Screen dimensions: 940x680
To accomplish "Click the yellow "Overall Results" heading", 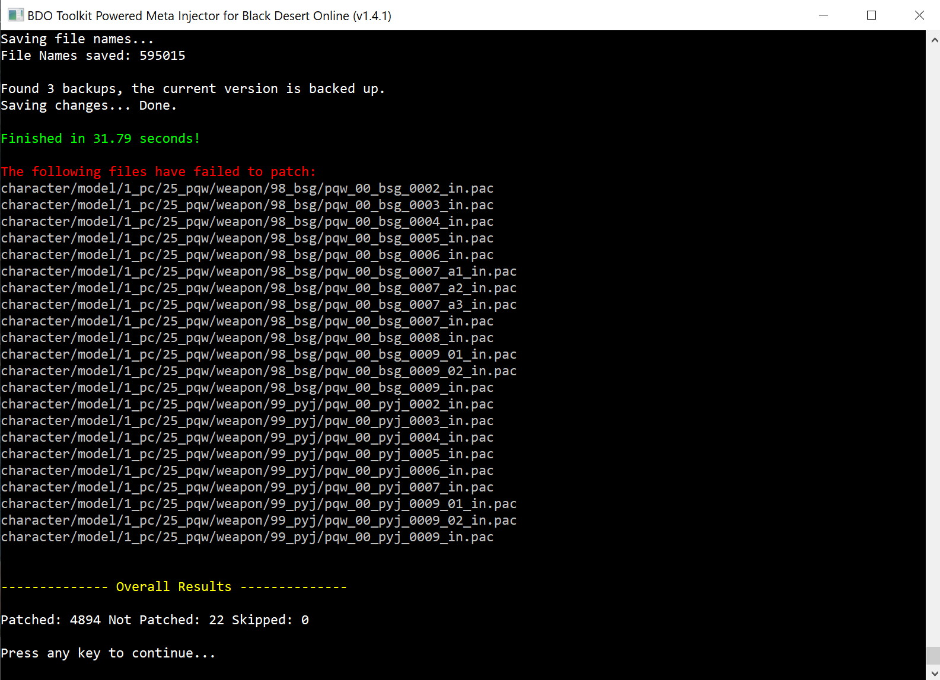I will [x=174, y=587].
